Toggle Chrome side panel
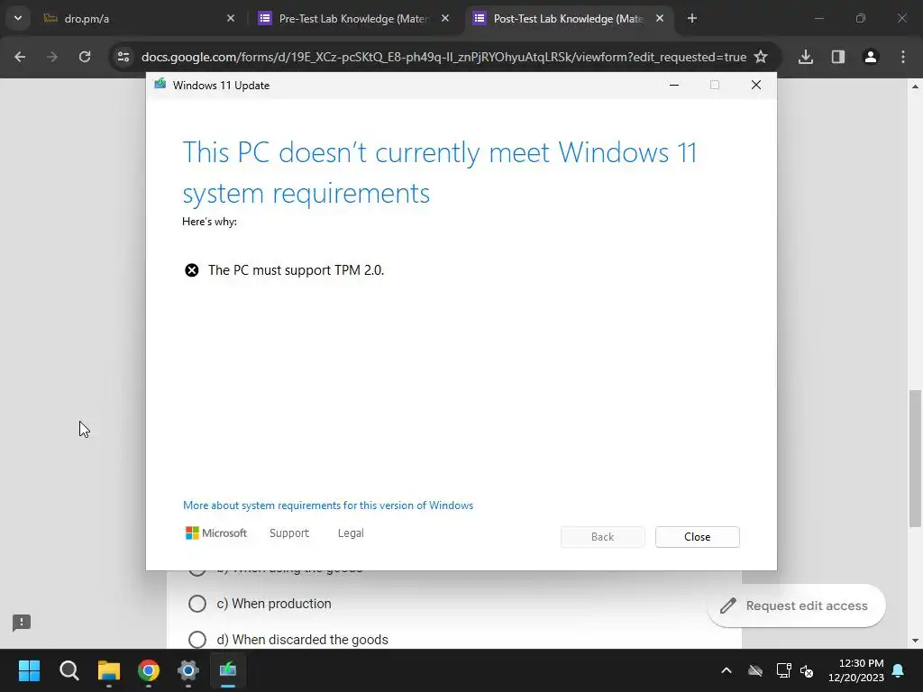This screenshot has width=923, height=692. (838, 57)
